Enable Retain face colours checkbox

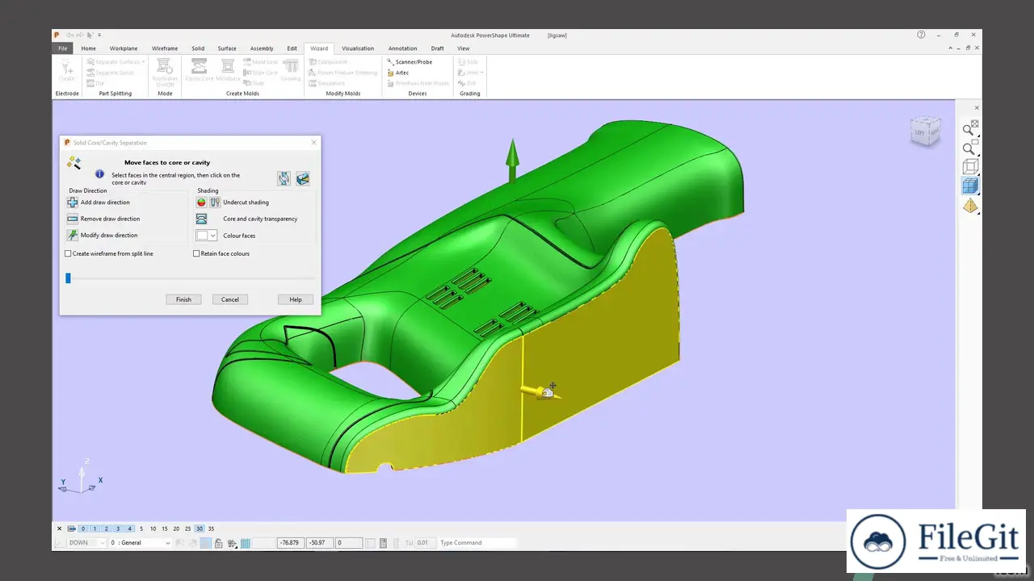click(x=196, y=253)
